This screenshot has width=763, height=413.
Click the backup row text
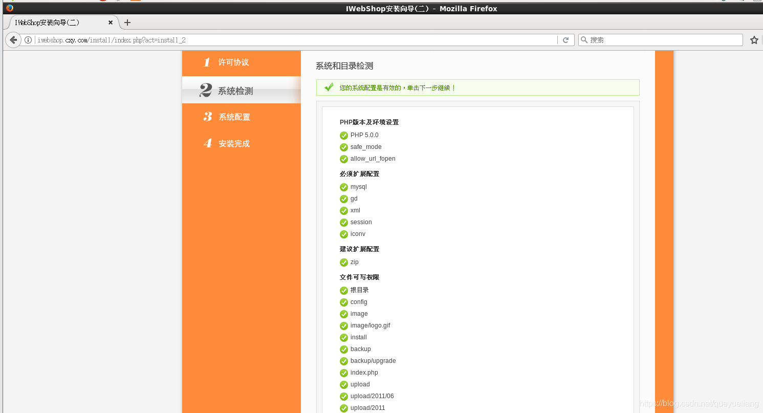(361, 349)
